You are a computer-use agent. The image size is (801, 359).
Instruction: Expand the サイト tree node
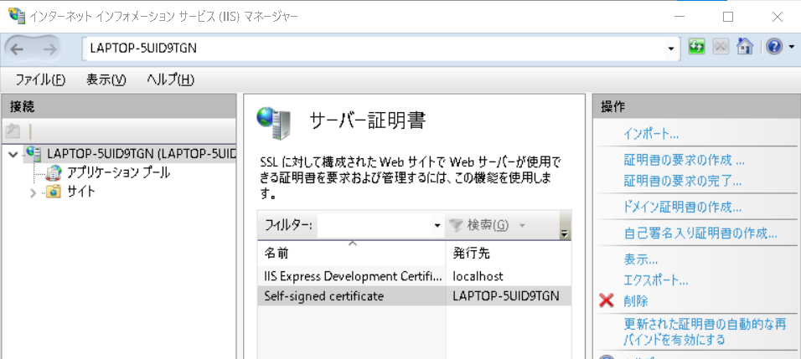[x=34, y=193]
